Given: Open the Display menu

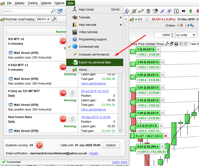Looking at the screenshot, I should coord(20,3).
